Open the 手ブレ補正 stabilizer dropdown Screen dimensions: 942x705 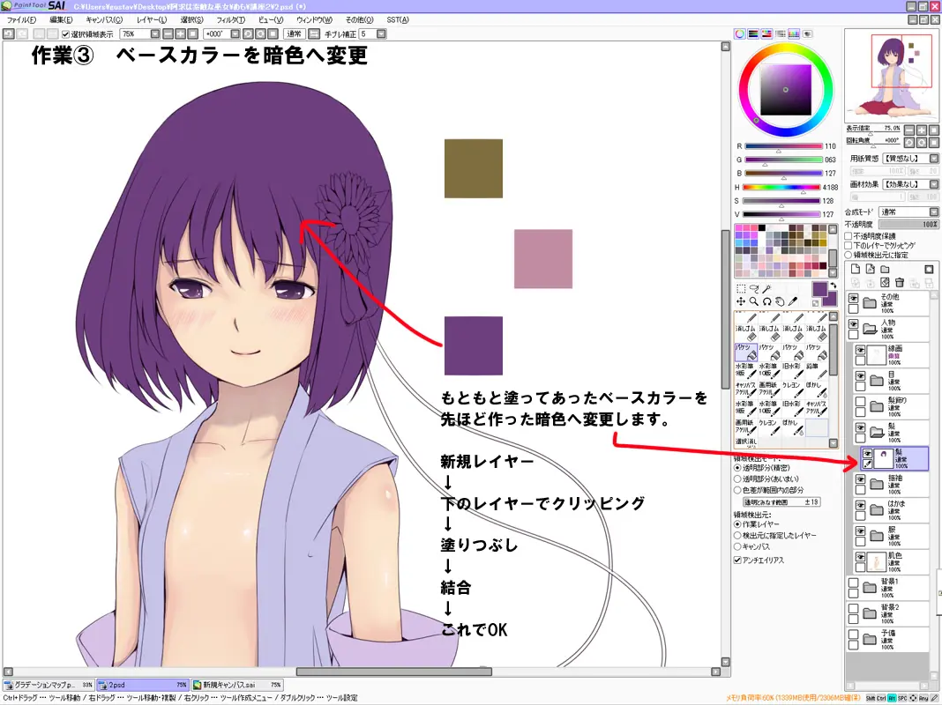tap(381, 34)
